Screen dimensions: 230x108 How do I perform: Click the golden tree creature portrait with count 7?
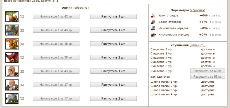click(x=12, y=44)
